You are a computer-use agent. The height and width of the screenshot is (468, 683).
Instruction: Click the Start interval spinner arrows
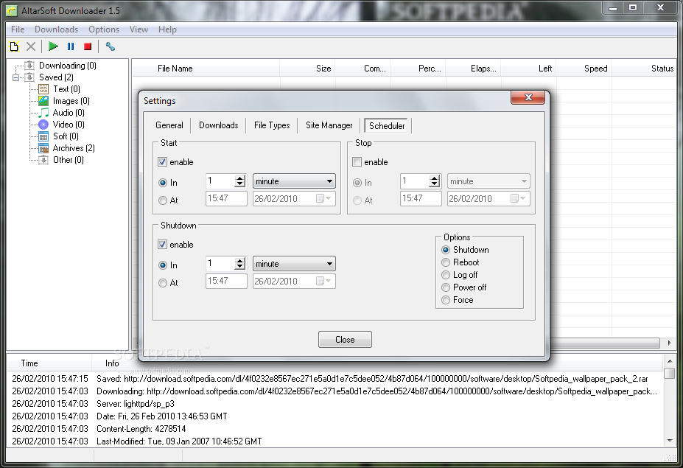(240, 181)
